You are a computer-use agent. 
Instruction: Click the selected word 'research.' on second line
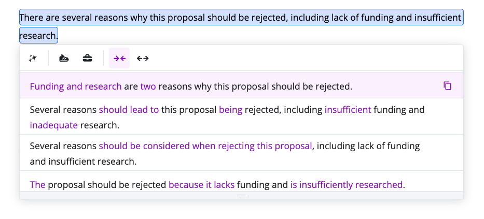38,35
